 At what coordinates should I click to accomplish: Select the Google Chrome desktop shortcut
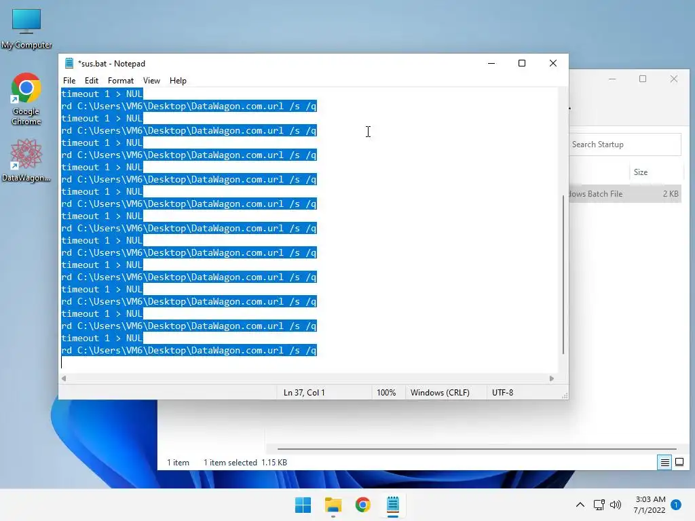pyautogui.click(x=26, y=99)
